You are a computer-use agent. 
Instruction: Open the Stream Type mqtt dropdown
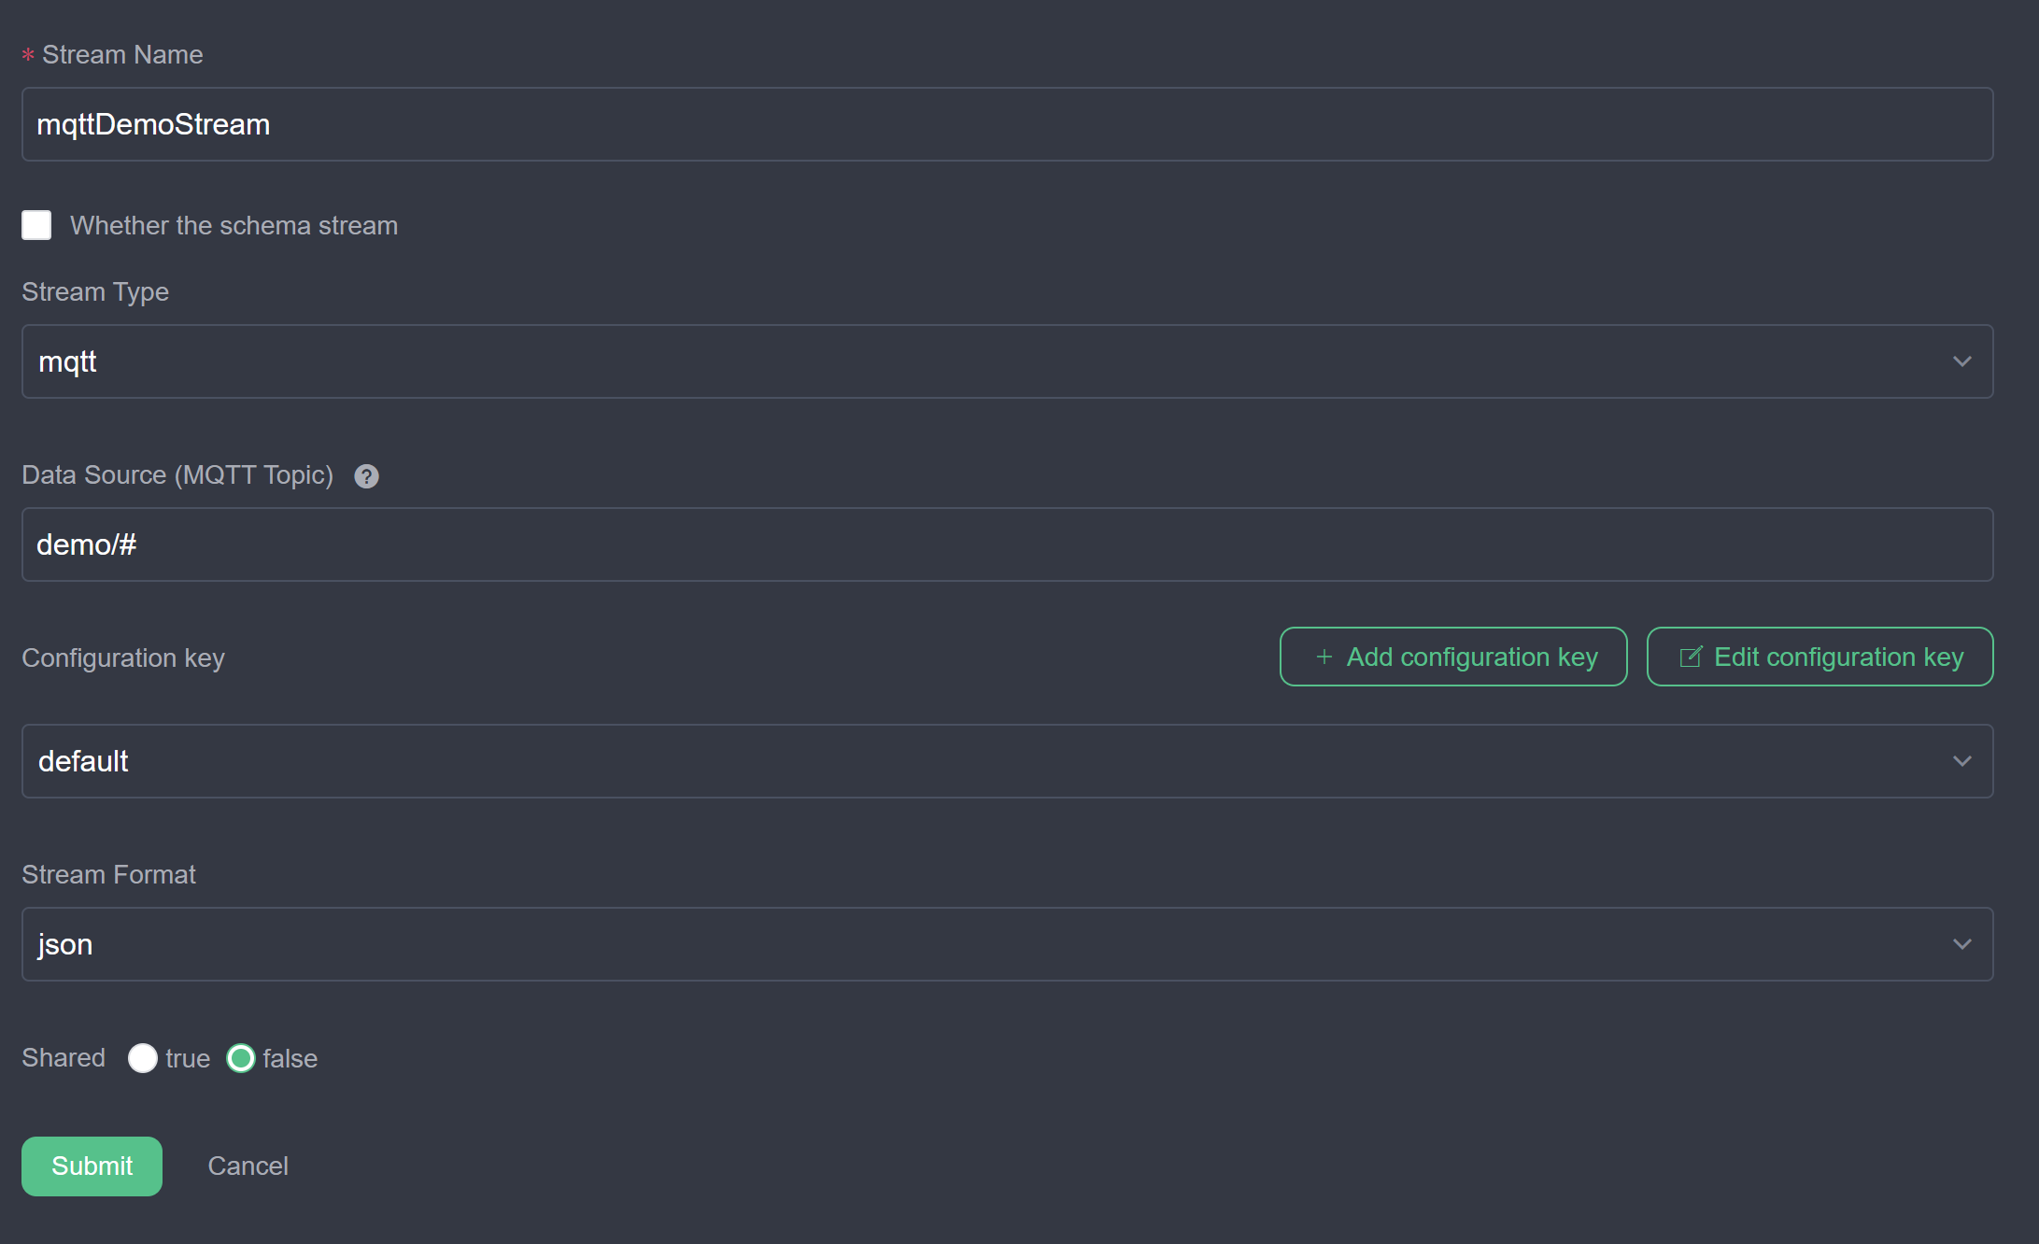pos(1007,361)
